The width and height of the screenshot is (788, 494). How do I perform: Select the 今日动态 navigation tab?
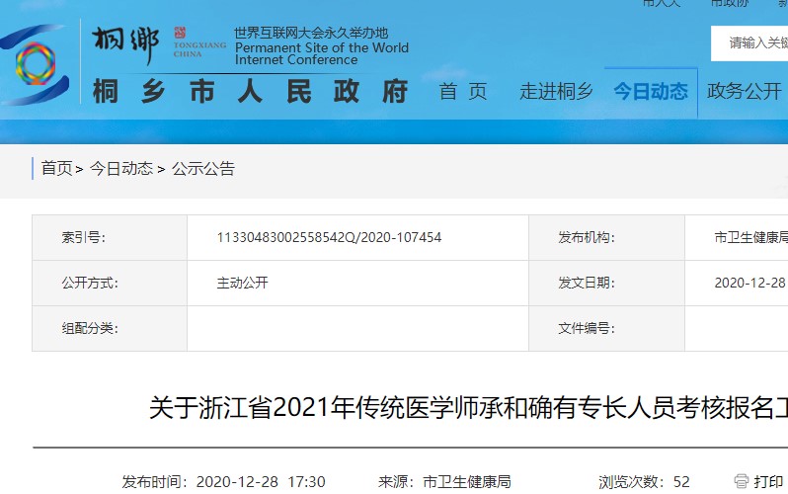[x=650, y=92]
